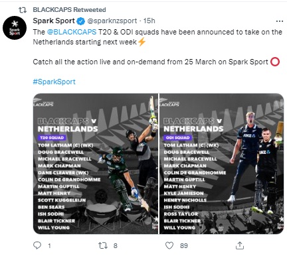Open the share tweet icon
The width and height of the screenshot is (287, 256).
click(240, 245)
